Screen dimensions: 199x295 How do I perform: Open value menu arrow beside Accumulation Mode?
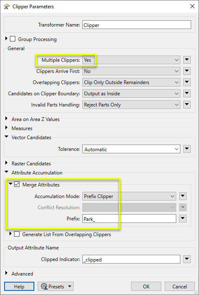(183, 196)
